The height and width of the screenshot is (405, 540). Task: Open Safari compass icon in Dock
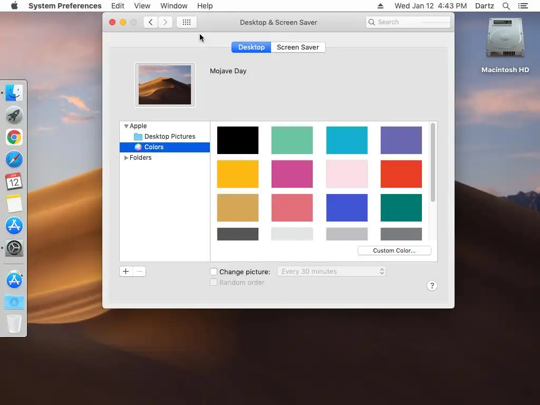(14, 159)
